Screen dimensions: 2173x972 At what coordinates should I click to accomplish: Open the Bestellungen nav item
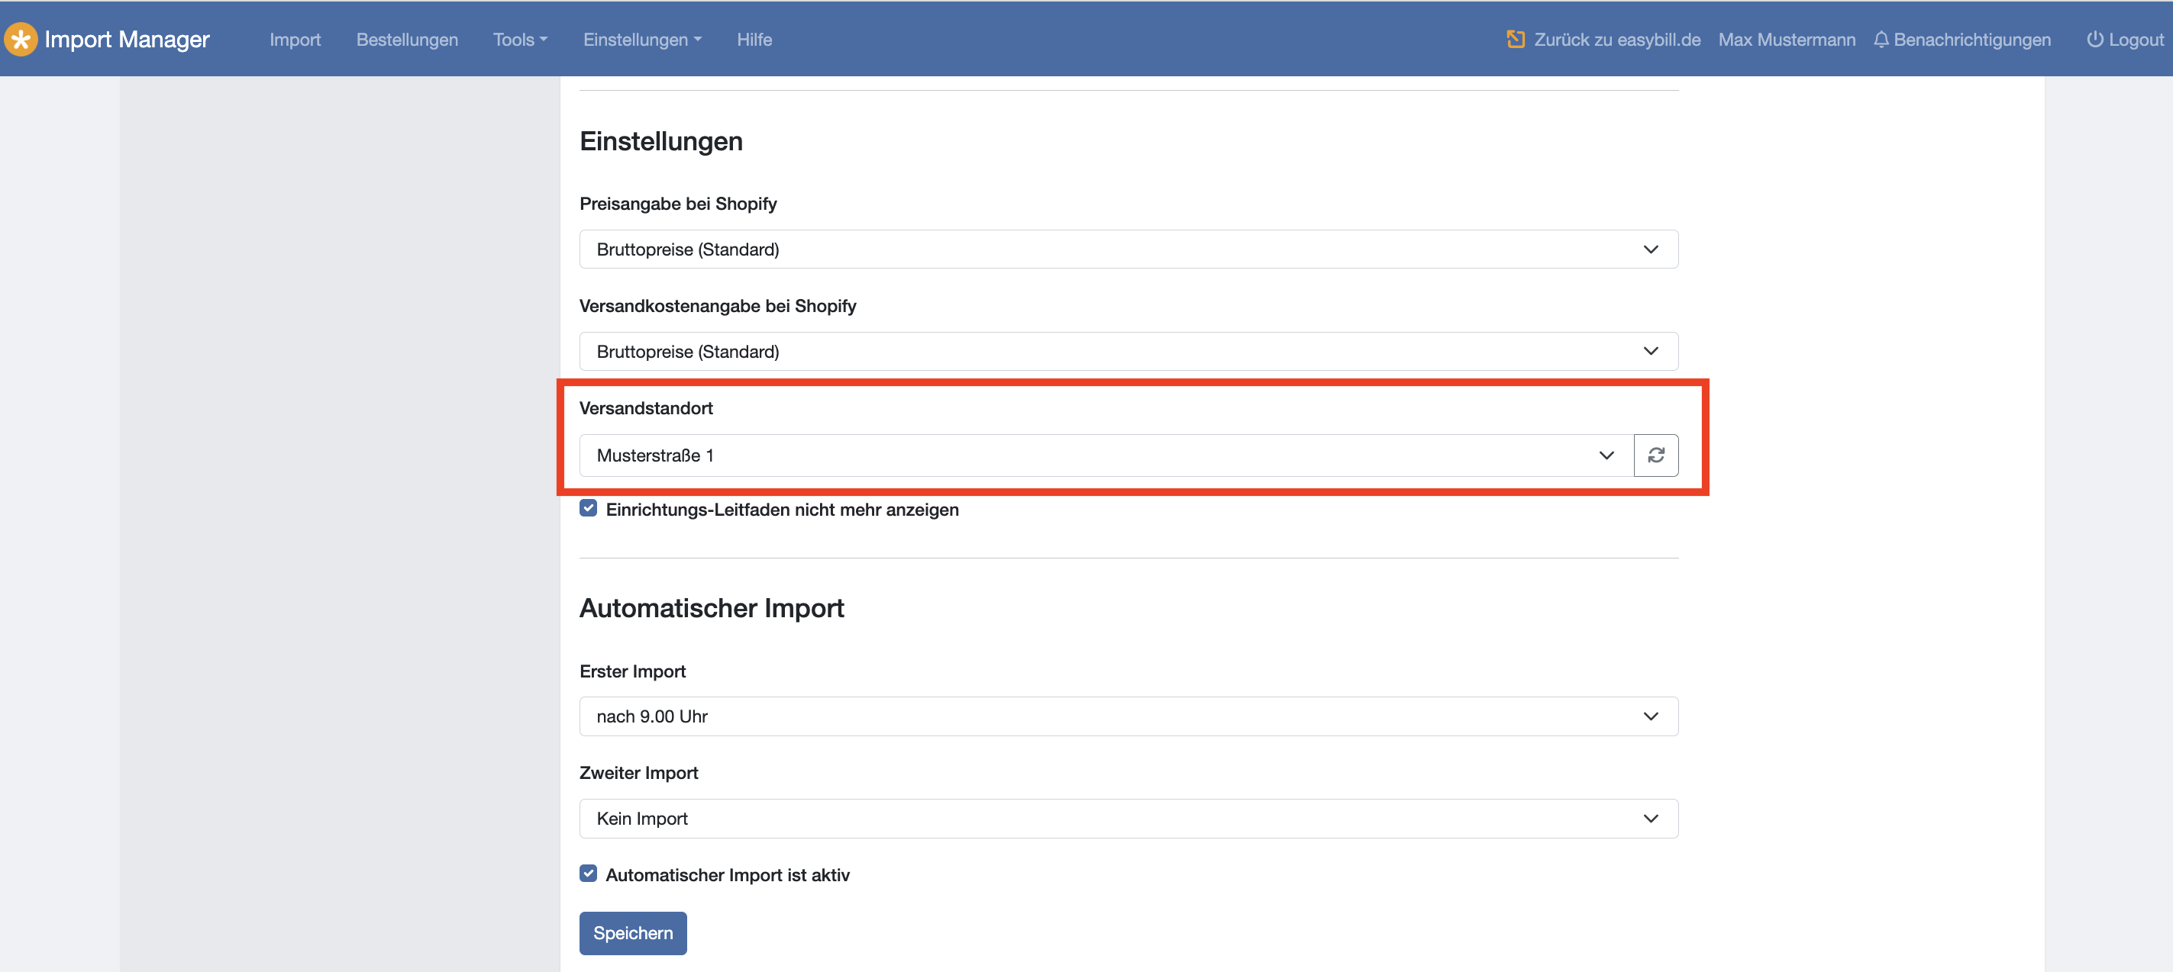407,40
